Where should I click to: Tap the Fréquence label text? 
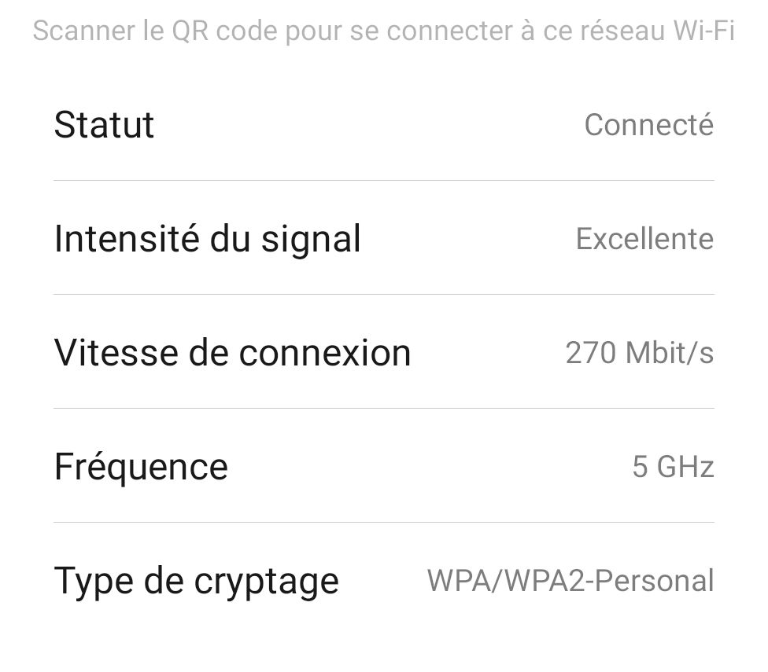141,467
